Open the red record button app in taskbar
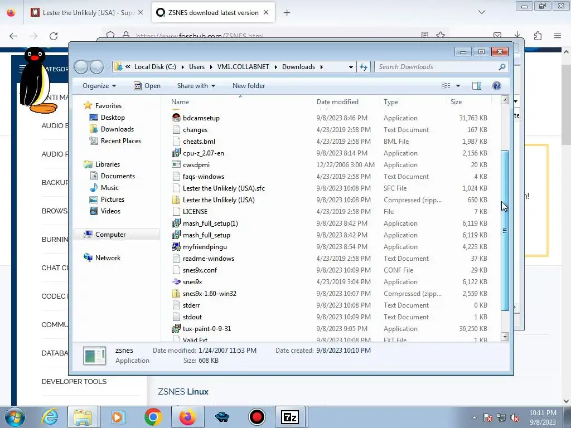Screen dimensions: 571x428 click(x=257, y=417)
